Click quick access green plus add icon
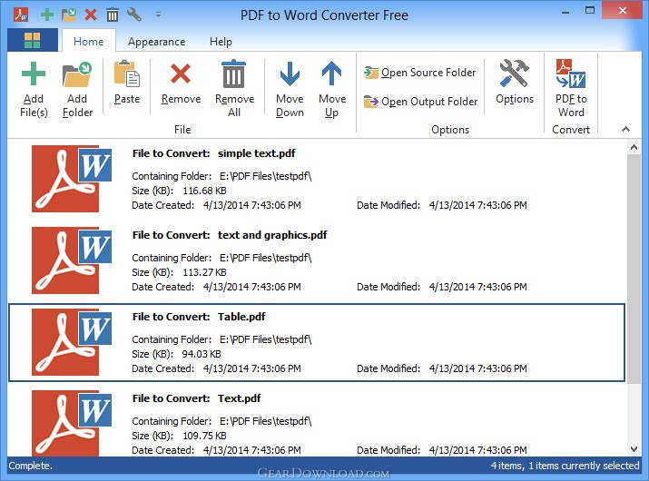This screenshot has width=649, height=481. tap(47, 15)
